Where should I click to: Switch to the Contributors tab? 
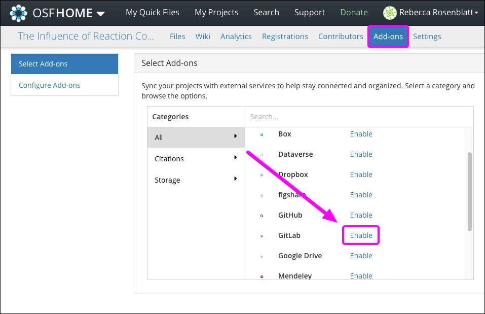(x=341, y=36)
